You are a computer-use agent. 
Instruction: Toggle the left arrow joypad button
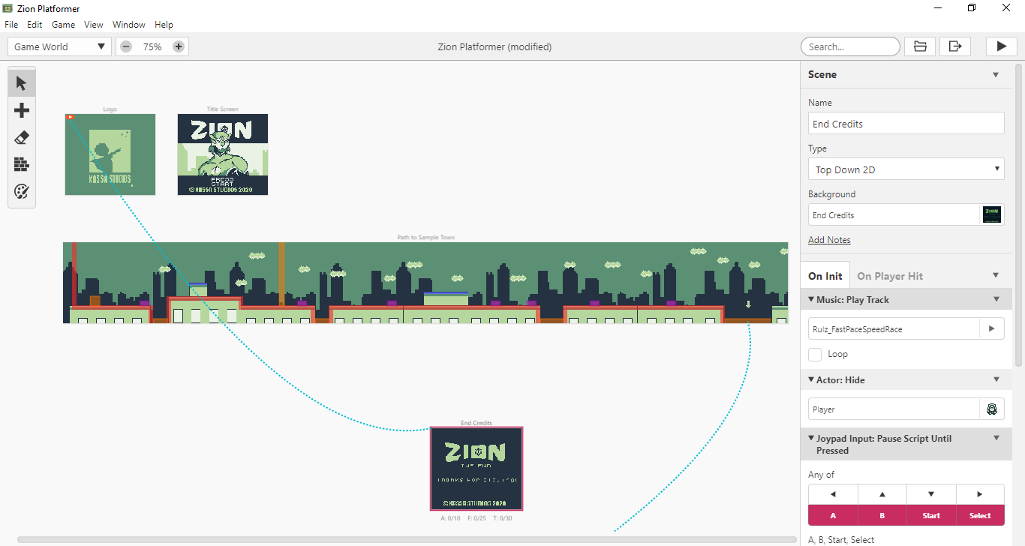click(x=833, y=494)
